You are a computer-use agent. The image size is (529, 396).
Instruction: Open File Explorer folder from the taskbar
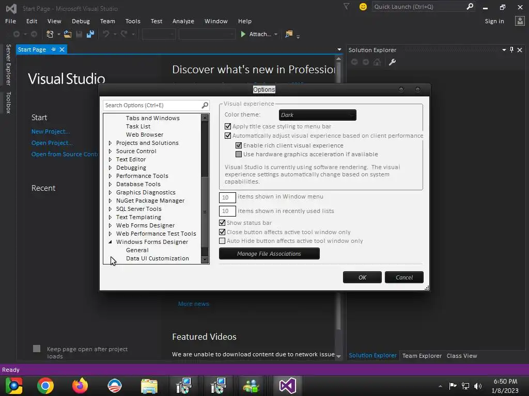point(149,386)
